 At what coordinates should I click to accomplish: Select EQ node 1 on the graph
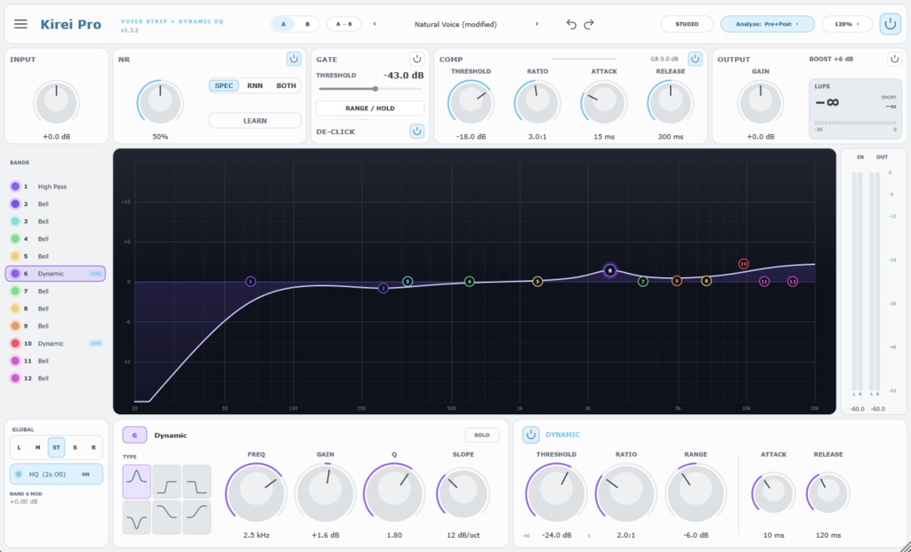coord(250,282)
